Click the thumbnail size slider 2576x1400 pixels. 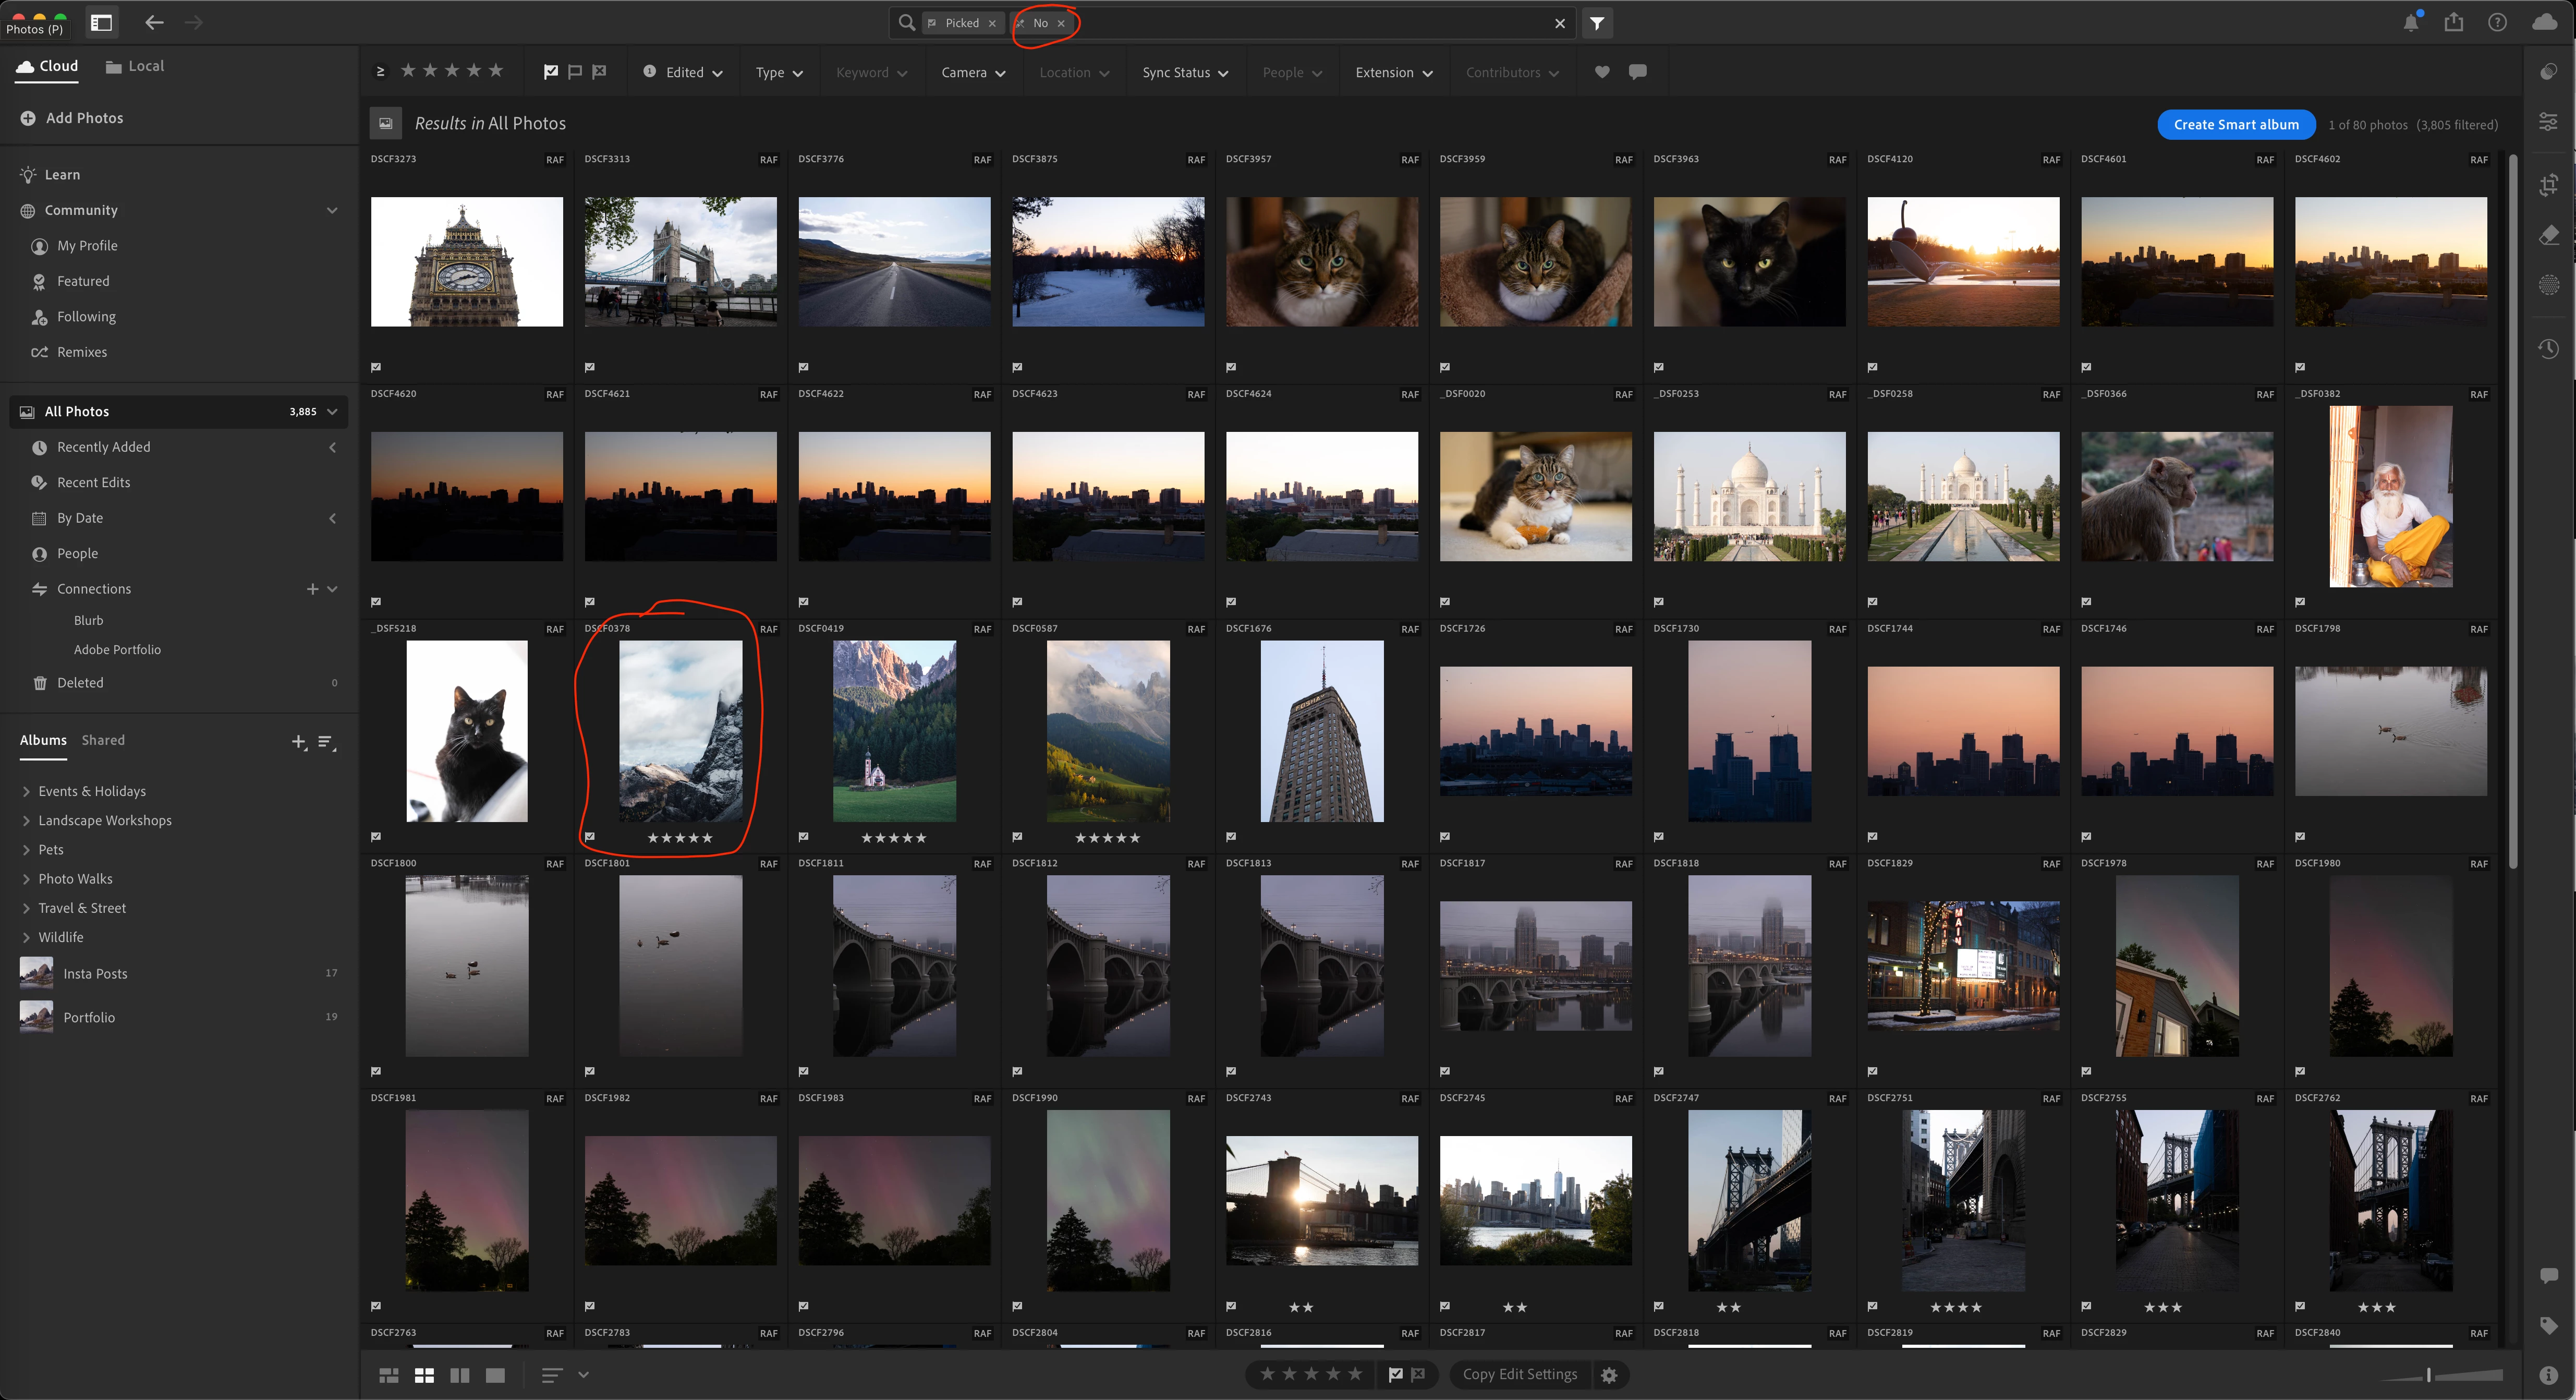pyautogui.click(x=2428, y=1375)
